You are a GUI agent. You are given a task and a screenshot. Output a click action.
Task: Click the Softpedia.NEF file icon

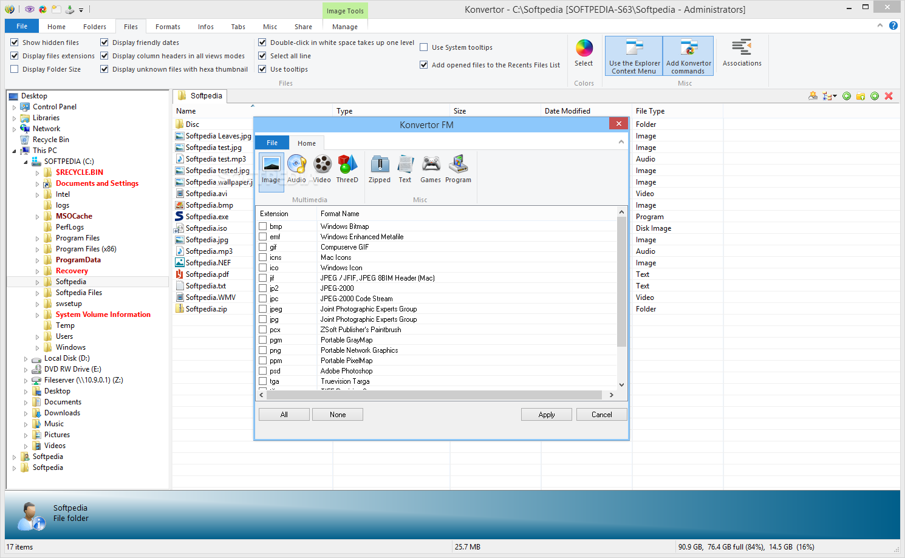click(x=179, y=263)
